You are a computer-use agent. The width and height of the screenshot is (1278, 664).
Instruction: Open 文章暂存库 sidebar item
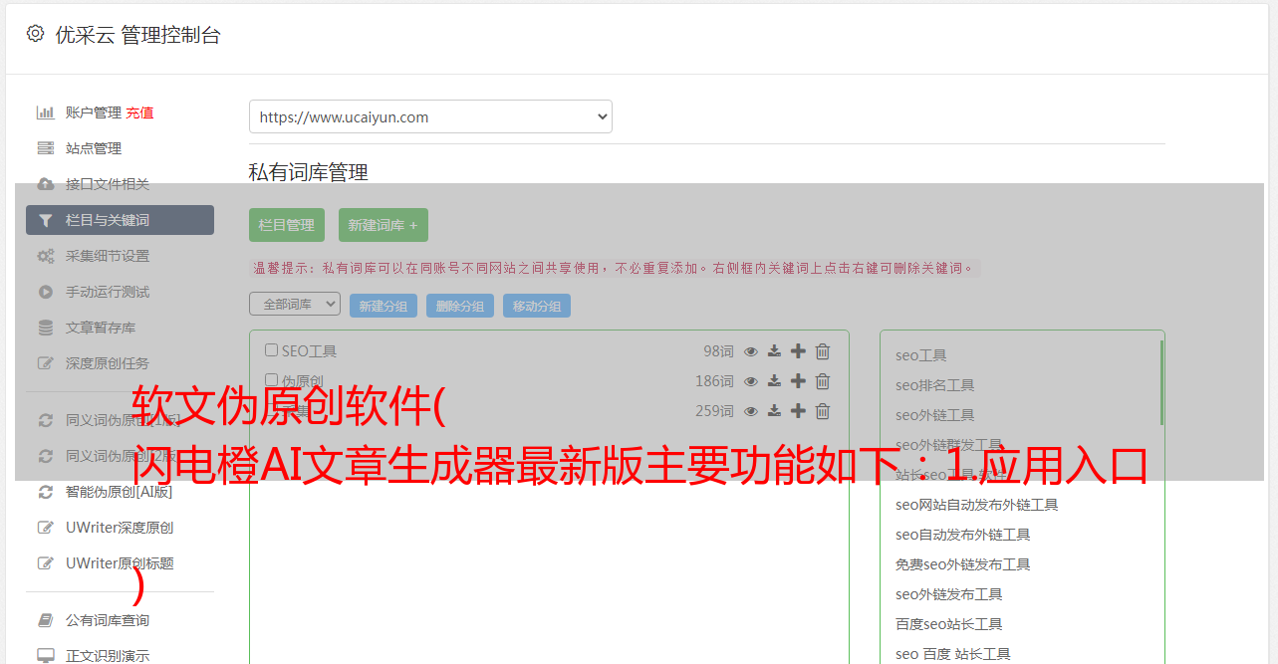click(x=101, y=328)
